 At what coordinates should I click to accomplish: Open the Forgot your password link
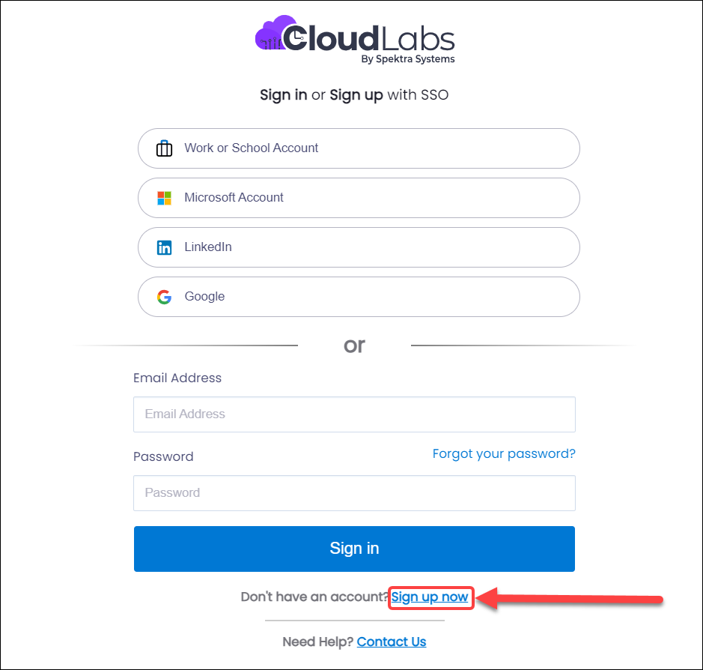coord(504,453)
